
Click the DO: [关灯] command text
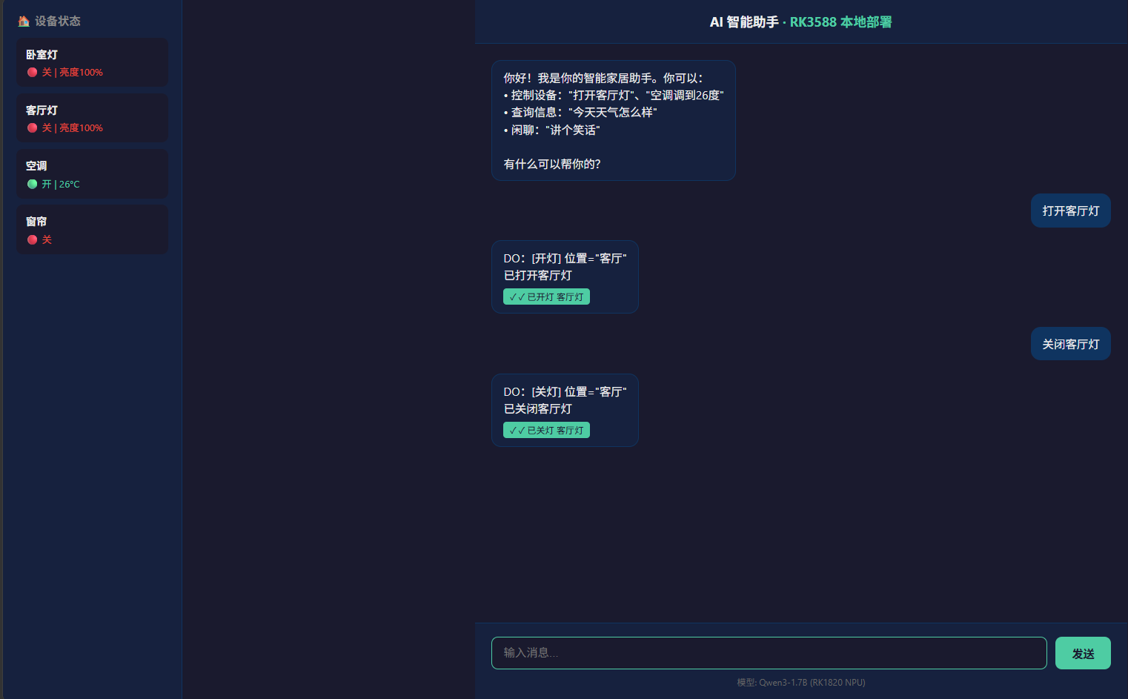565,392
